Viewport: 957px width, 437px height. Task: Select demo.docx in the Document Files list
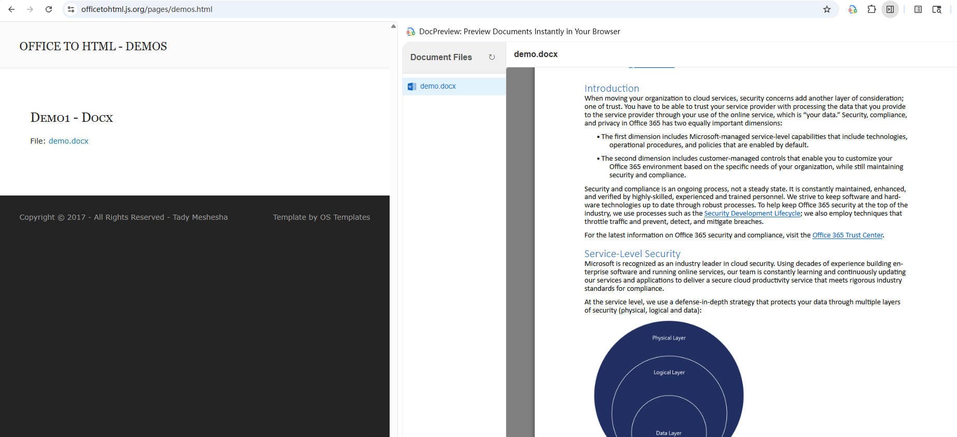[x=454, y=87]
